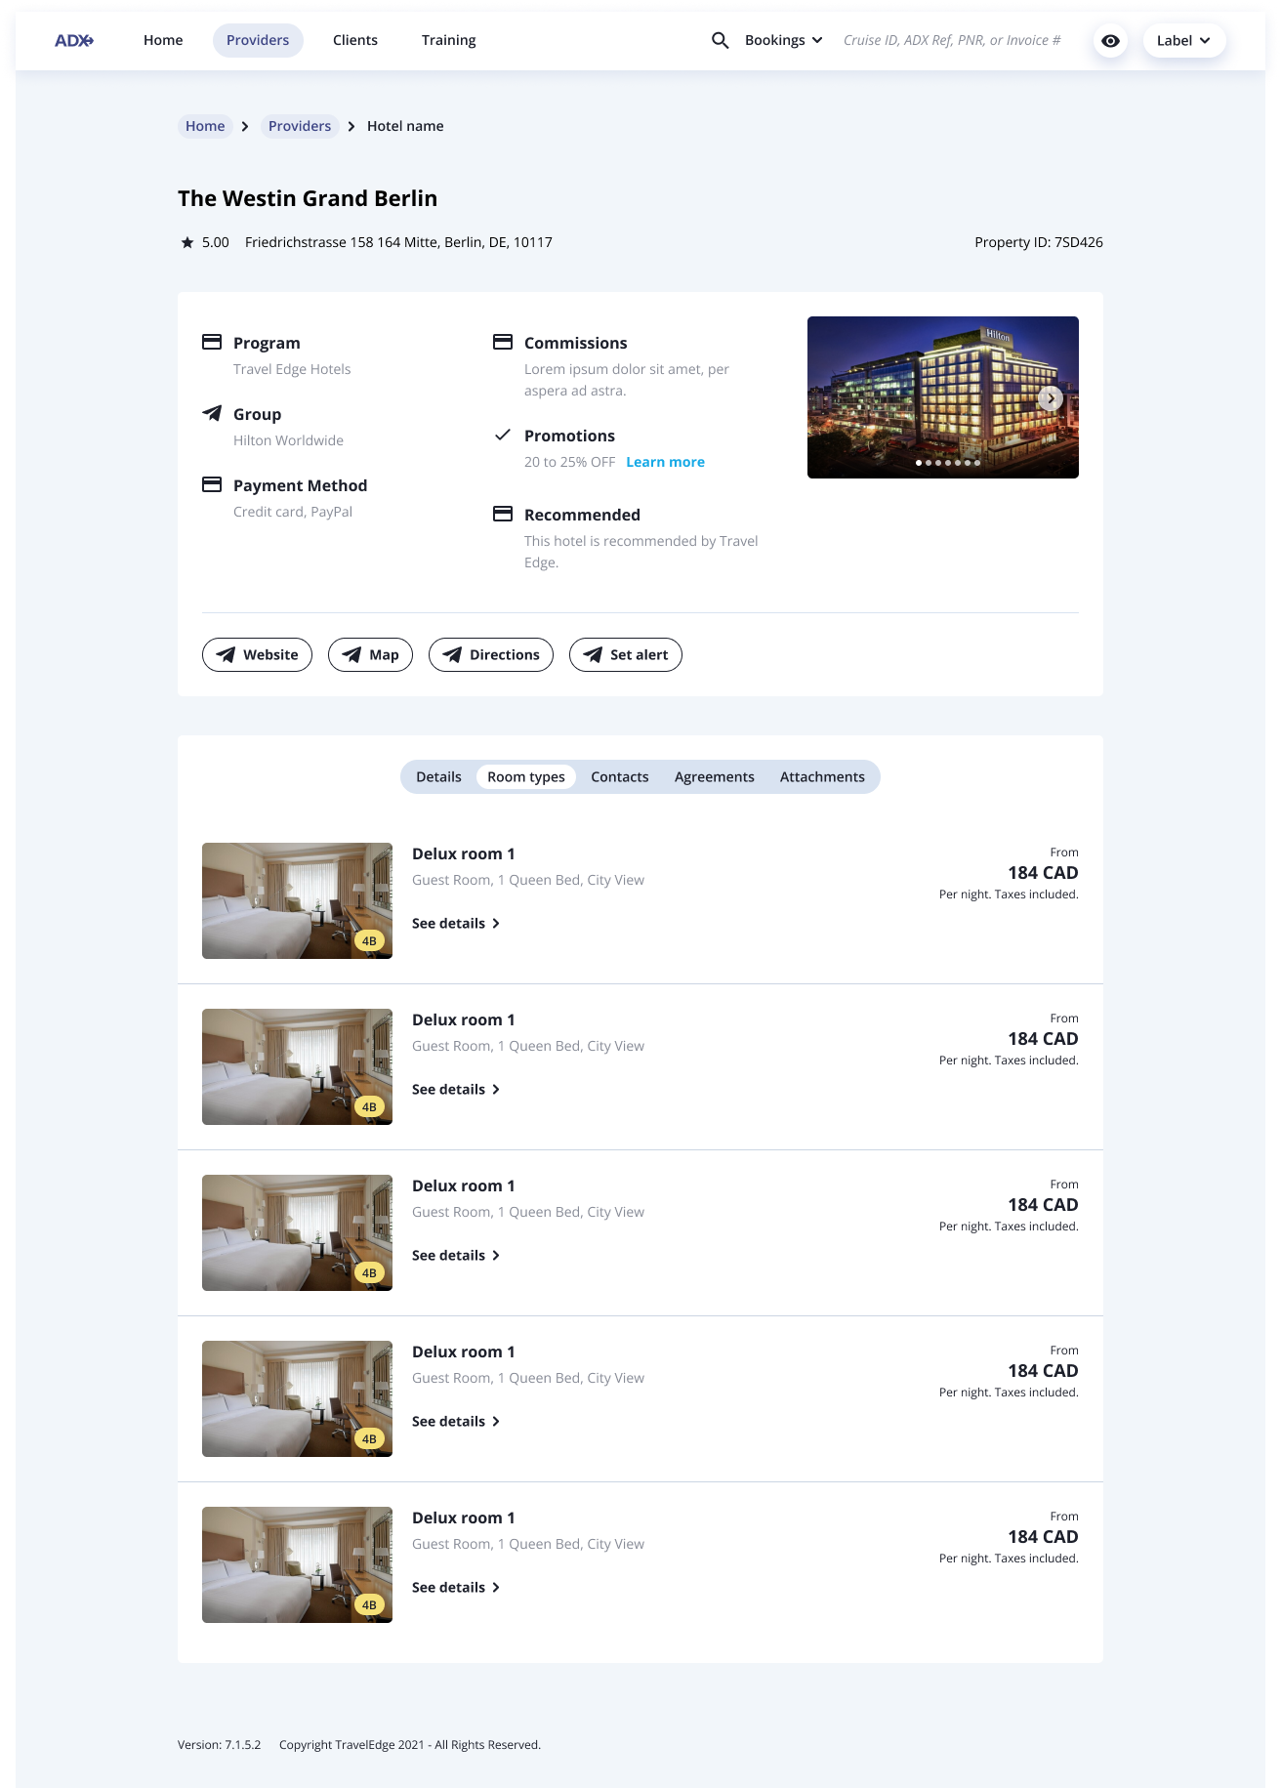Click the star rating icon

pos(187,242)
